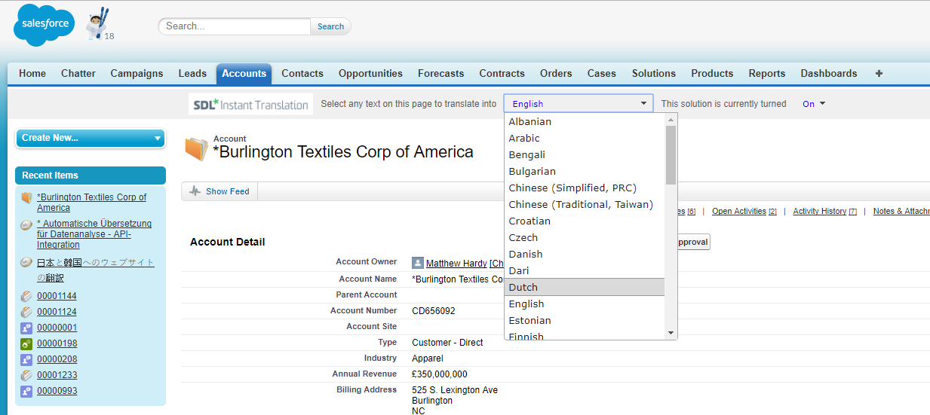Open the Opportunities tab
The image size is (930, 415).
370,73
